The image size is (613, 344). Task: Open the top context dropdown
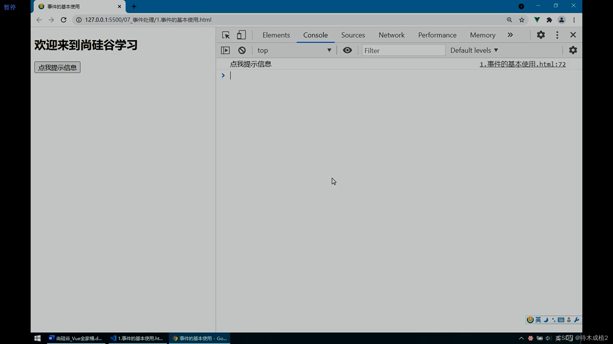[x=293, y=50]
